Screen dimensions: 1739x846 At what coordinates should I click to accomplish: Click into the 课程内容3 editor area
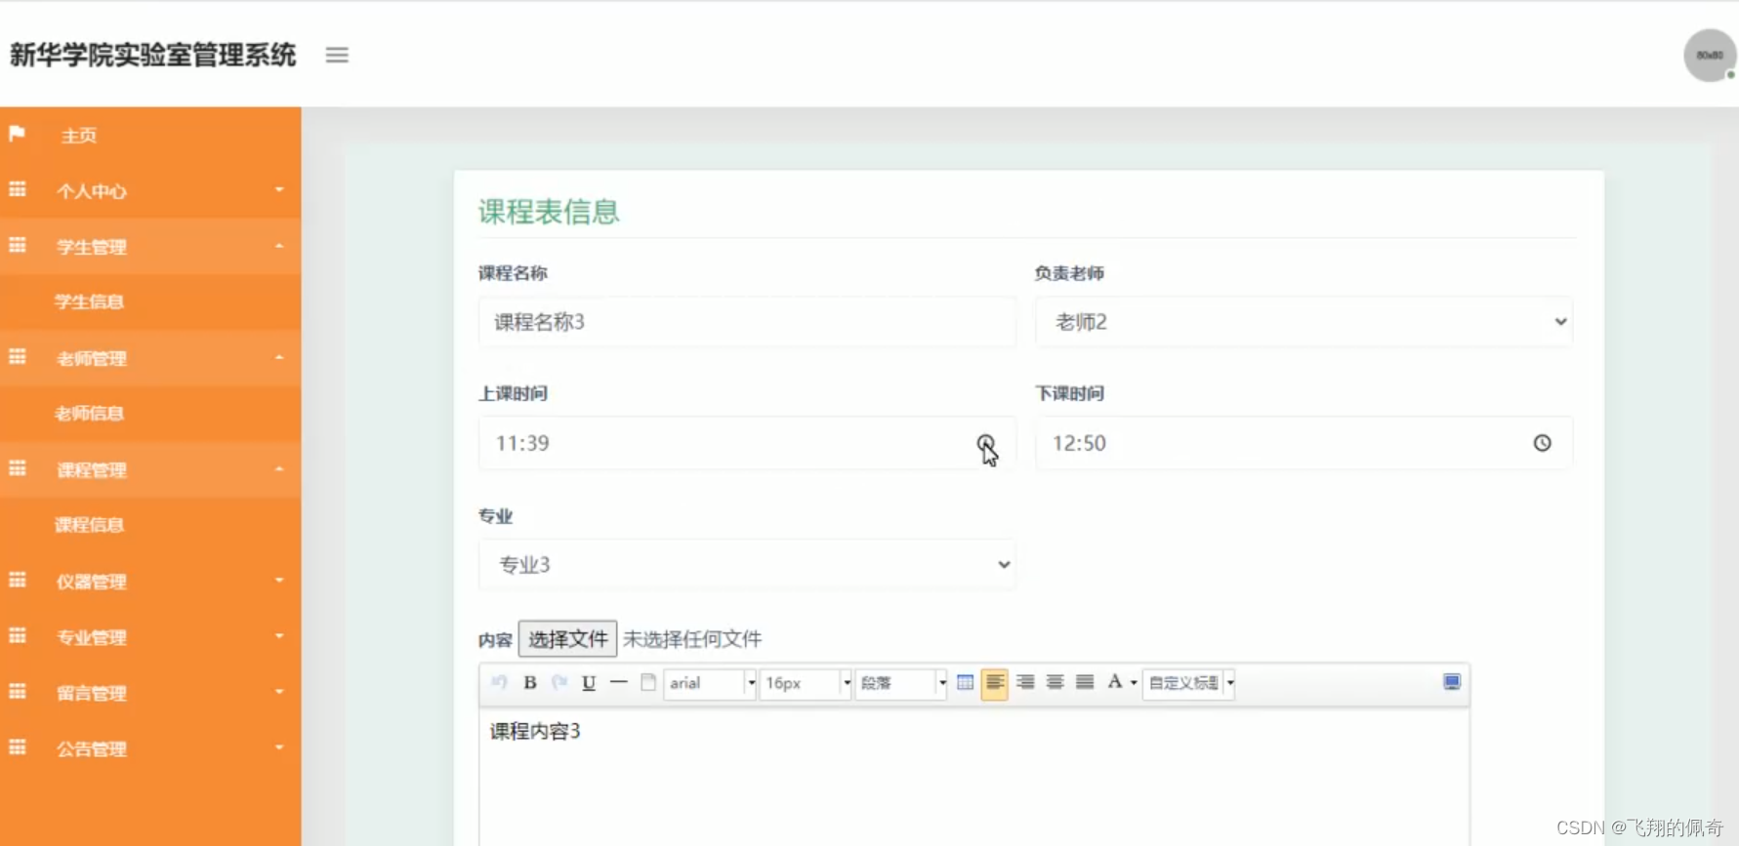pyautogui.click(x=974, y=777)
